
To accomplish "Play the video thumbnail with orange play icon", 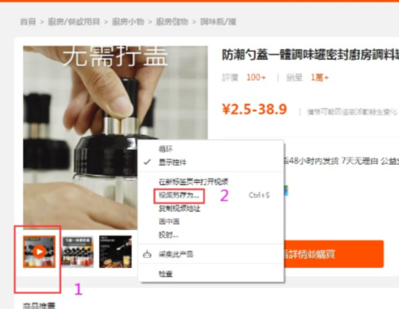I will (40, 251).
